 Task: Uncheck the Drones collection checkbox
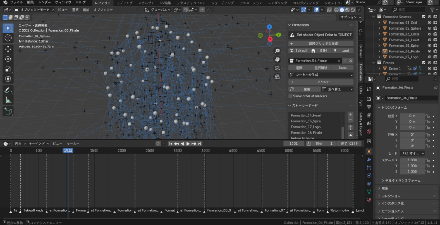[x=424, y=63]
